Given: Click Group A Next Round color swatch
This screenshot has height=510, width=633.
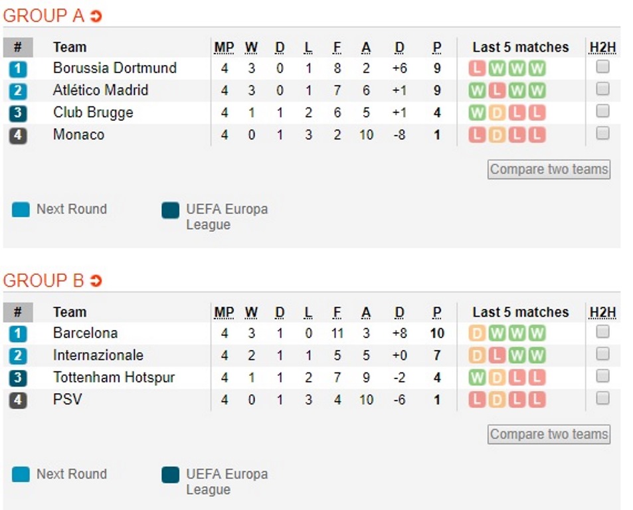Looking at the screenshot, I should click(x=21, y=210).
